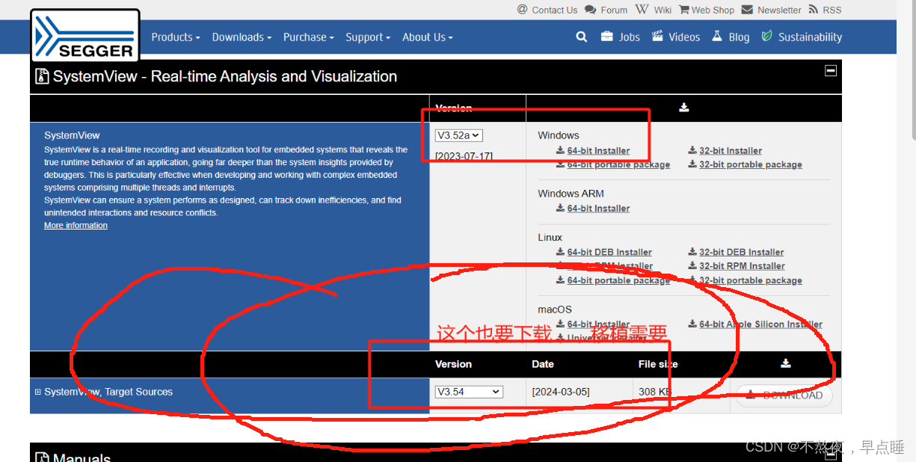Visit the Wiki link
Image resolution: width=916 pixels, height=462 pixels.
(654, 10)
